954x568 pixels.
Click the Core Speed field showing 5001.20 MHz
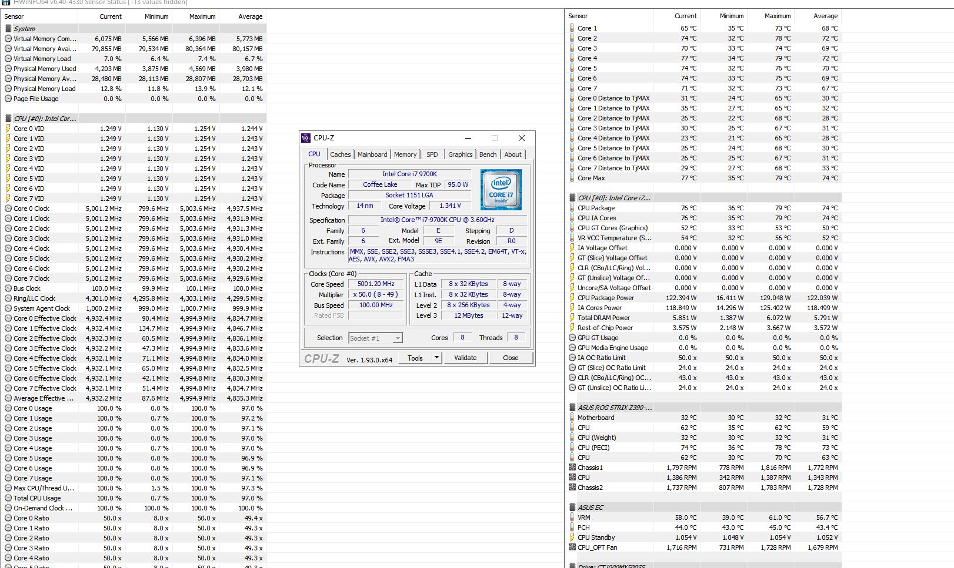(x=376, y=284)
